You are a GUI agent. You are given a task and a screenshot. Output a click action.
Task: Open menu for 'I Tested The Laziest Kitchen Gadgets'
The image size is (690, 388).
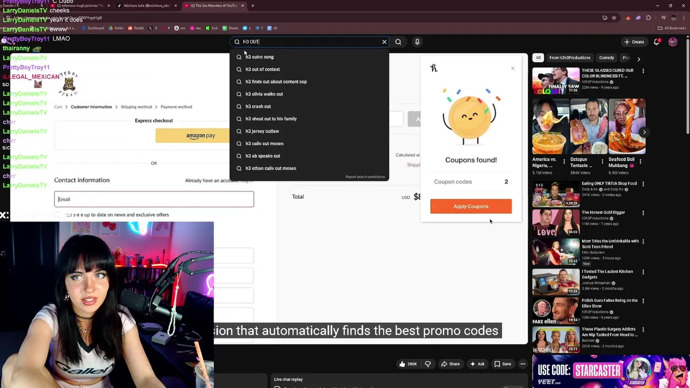(x=643, y=272)
